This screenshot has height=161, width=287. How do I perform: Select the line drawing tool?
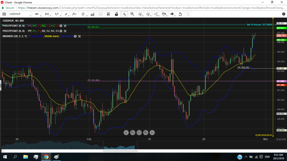point(66,14)
